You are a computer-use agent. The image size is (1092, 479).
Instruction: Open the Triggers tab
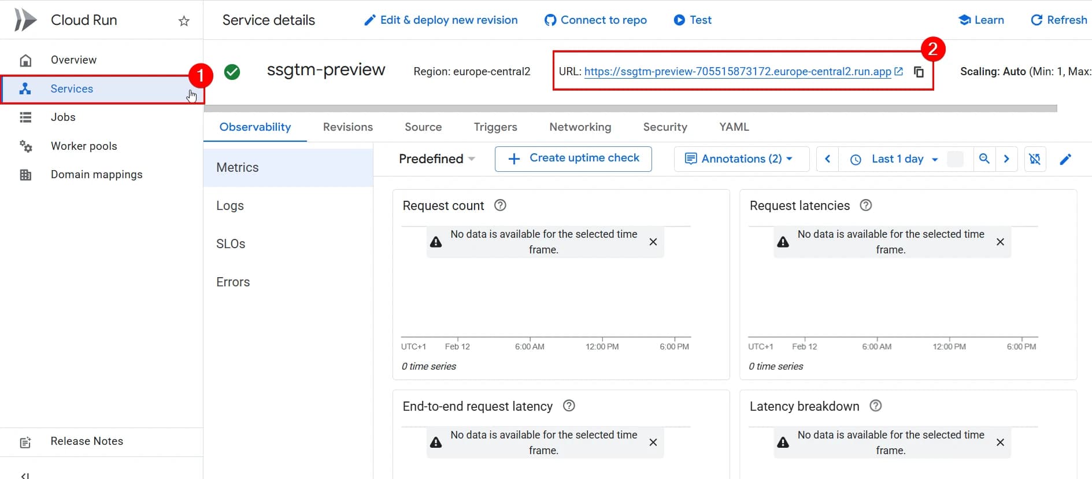[x=495, y=127]
